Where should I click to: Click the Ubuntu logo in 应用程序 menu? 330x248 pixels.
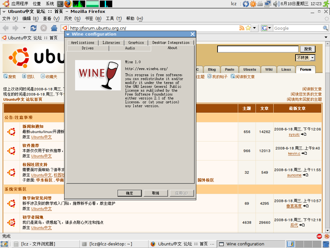[6, 4]
